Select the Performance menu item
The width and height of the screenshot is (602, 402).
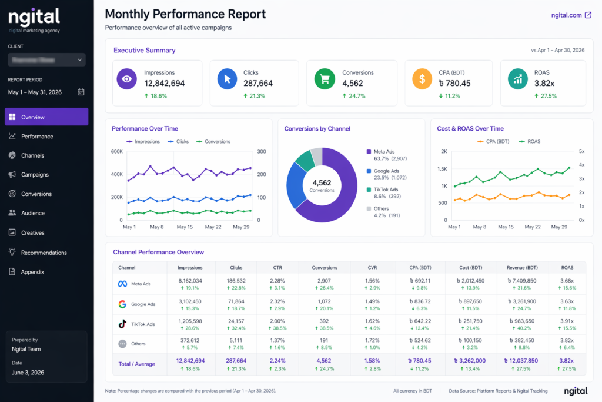[x=35, y=136]
